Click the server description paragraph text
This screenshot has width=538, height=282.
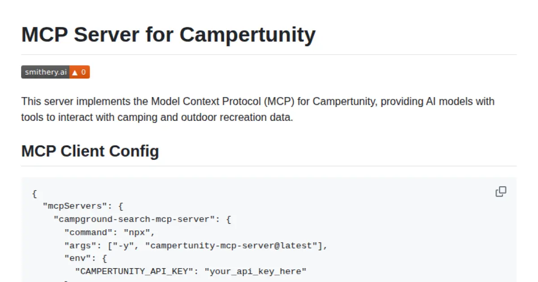tap(258, 109)
